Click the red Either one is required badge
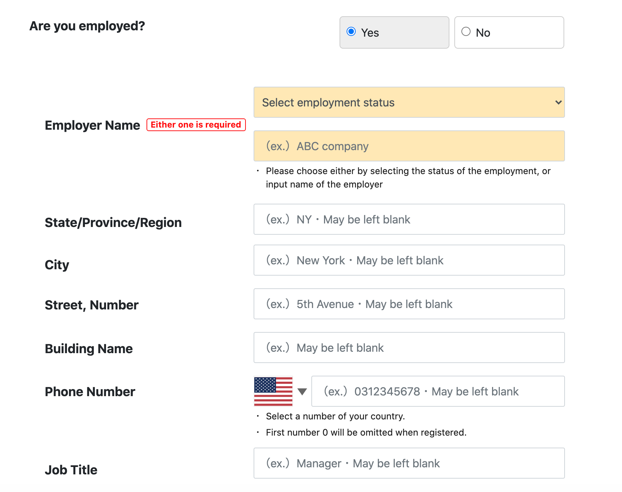This screenshot has height=492, width=622. click(x=196, y=125)
